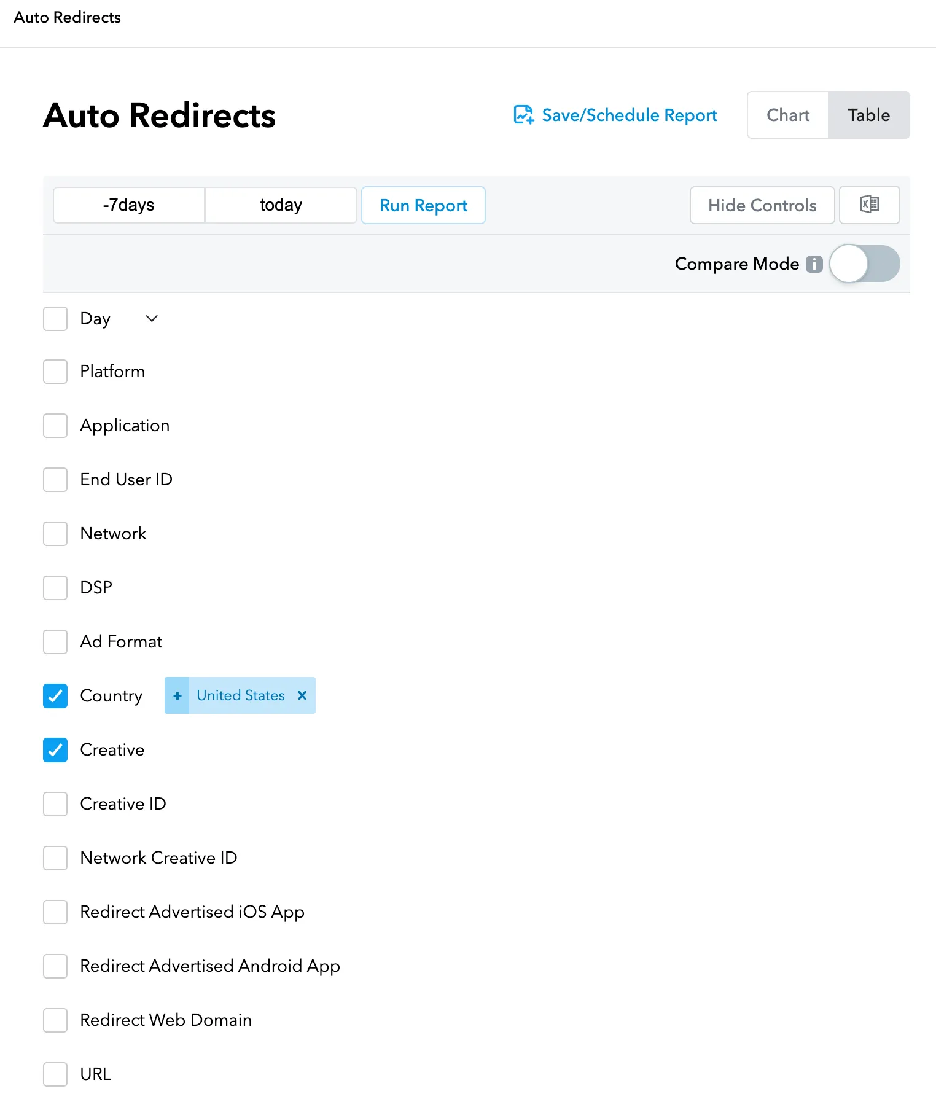Check the End User ID checkbox
The width and height of the screenshot is (936, 1102).
click(x=55, y=479)
